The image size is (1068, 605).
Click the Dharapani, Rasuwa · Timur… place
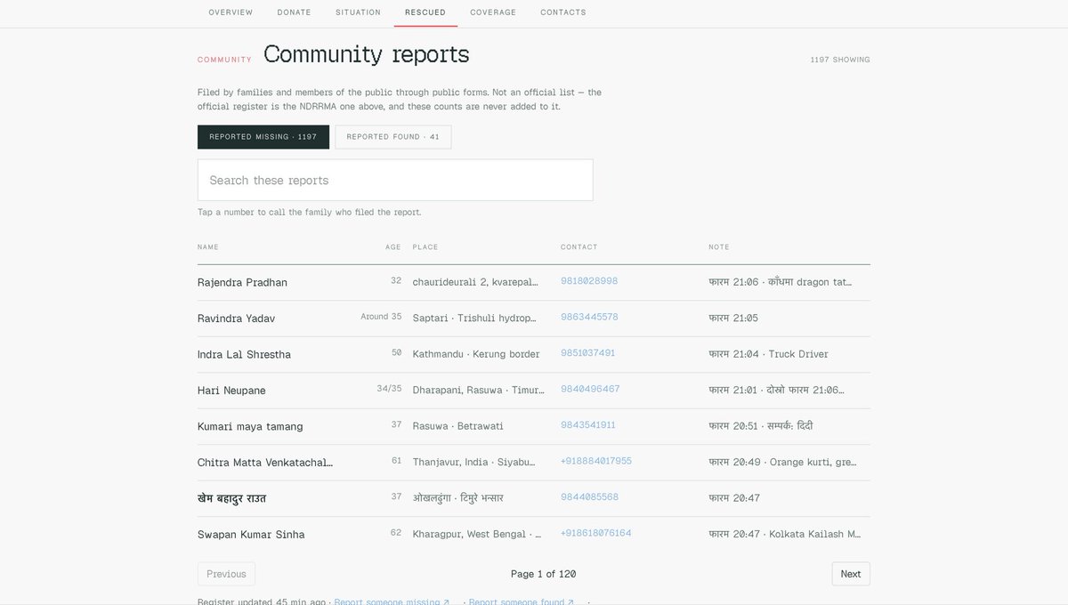(x=478, y=390)
